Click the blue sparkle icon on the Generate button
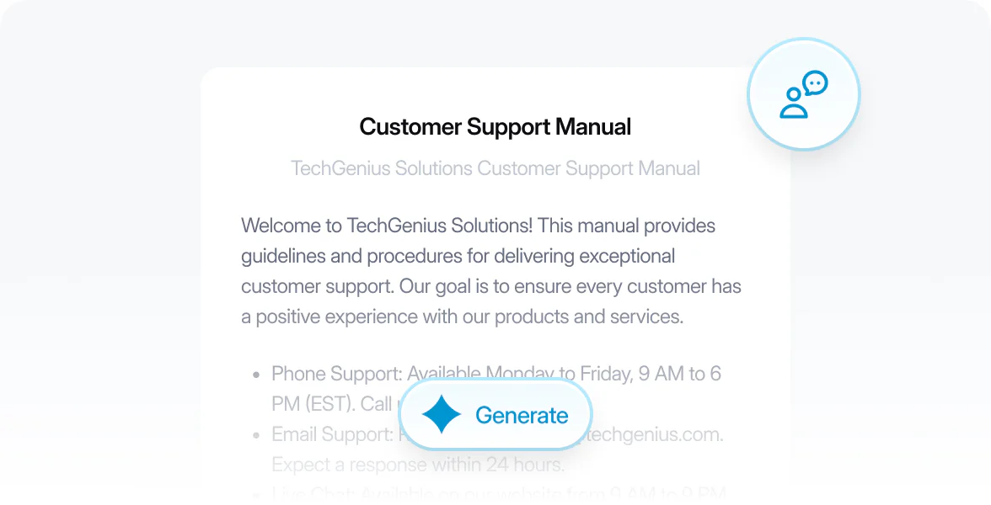 (x=441, y=414)
